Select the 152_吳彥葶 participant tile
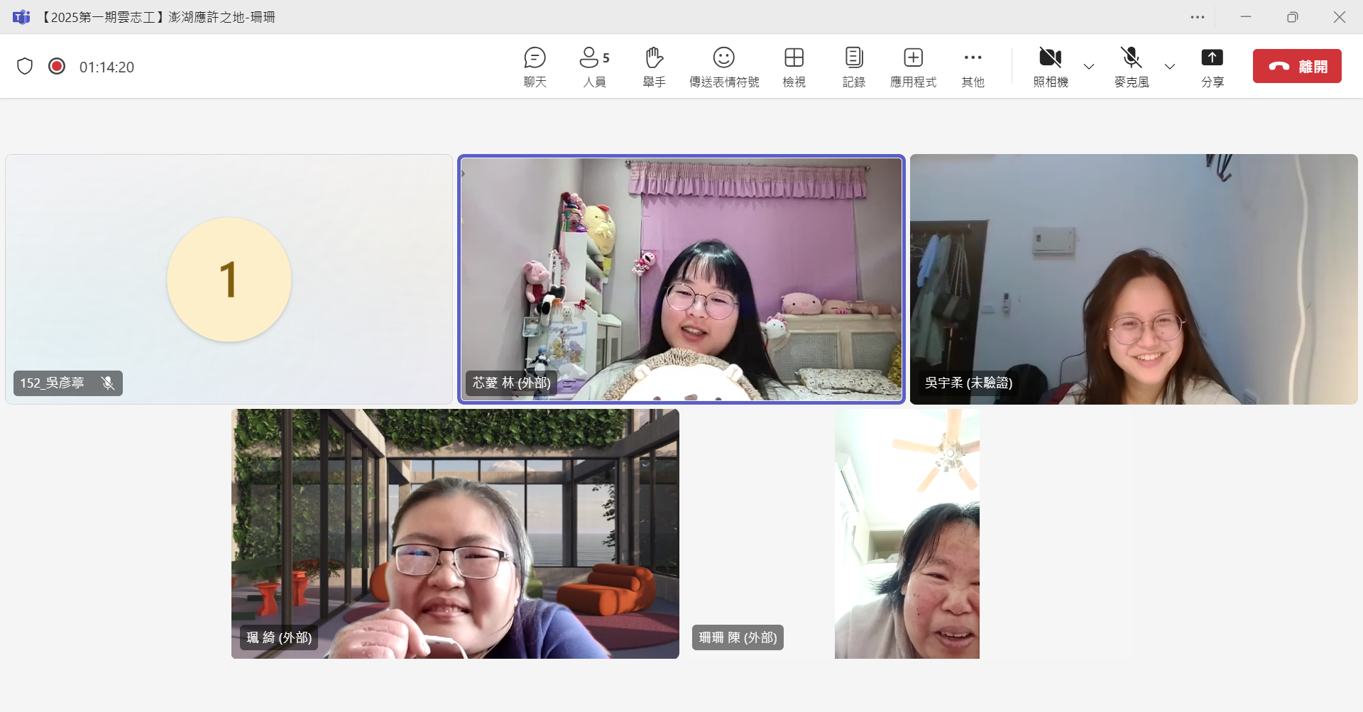The image size is (1363, 712). tap(229, 279)
